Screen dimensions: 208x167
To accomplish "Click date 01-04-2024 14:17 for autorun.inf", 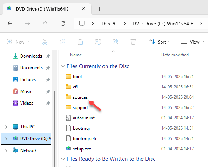I will point(177,118).
